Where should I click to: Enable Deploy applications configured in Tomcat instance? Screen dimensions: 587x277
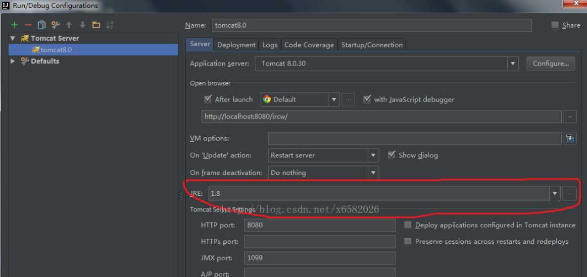[x=408, y=225]
